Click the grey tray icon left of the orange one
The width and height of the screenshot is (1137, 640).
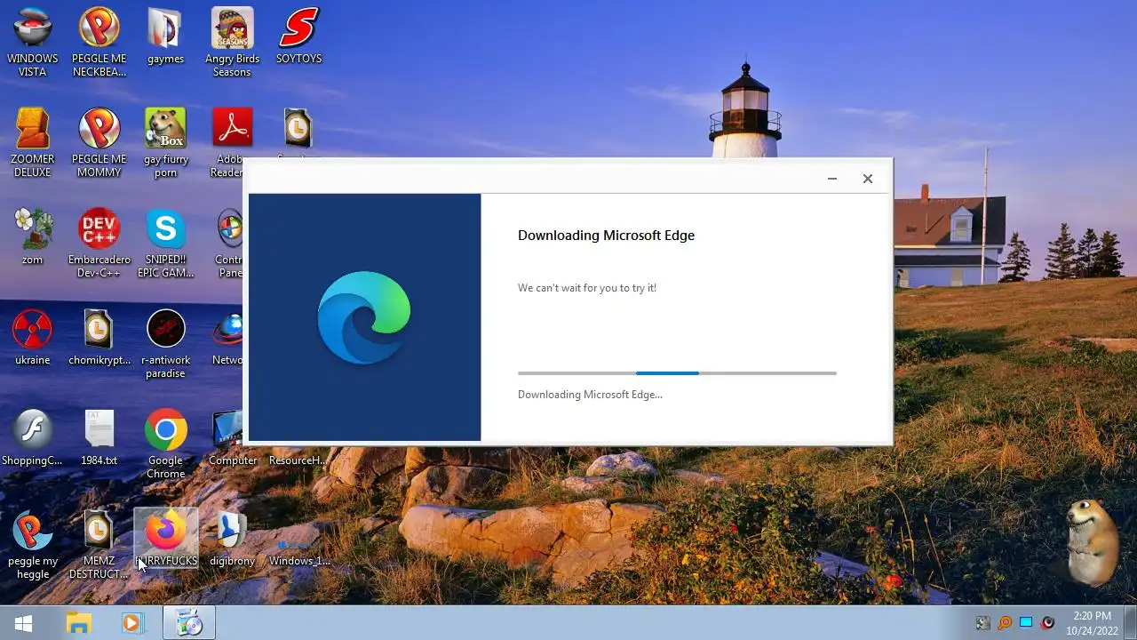[x=983, y=623]
